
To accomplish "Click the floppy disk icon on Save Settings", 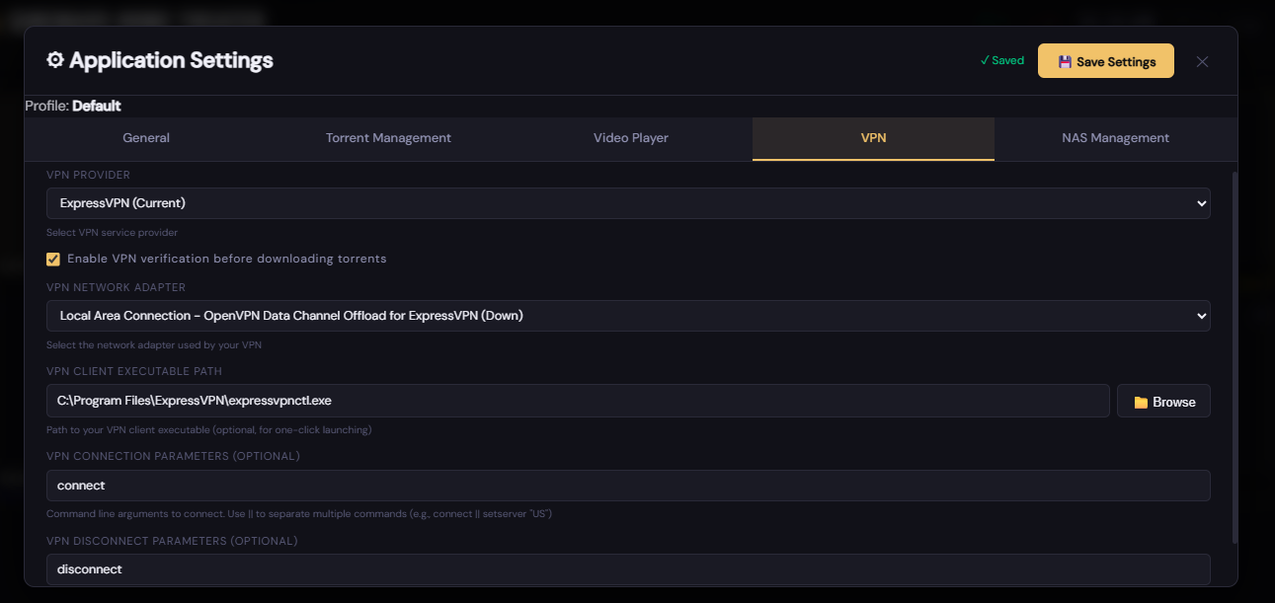I will click(x=1065, y=60).
